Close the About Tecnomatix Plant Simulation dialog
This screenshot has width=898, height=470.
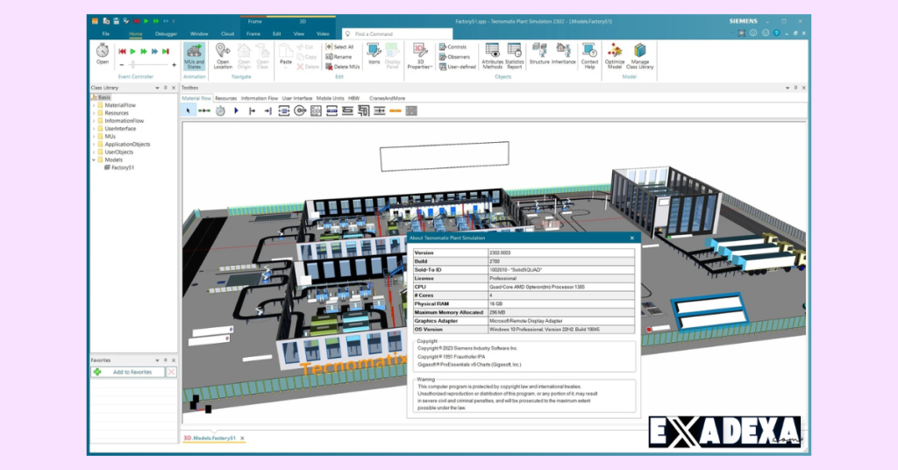[632, 238]
